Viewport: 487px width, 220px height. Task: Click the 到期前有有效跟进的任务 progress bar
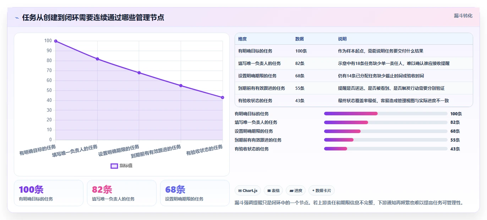[x=385, y=140]
